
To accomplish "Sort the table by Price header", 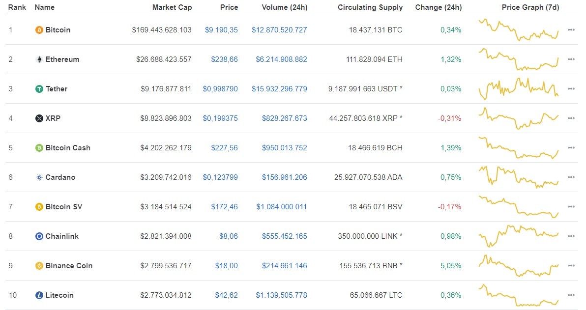I will click(x=229, y=7).
